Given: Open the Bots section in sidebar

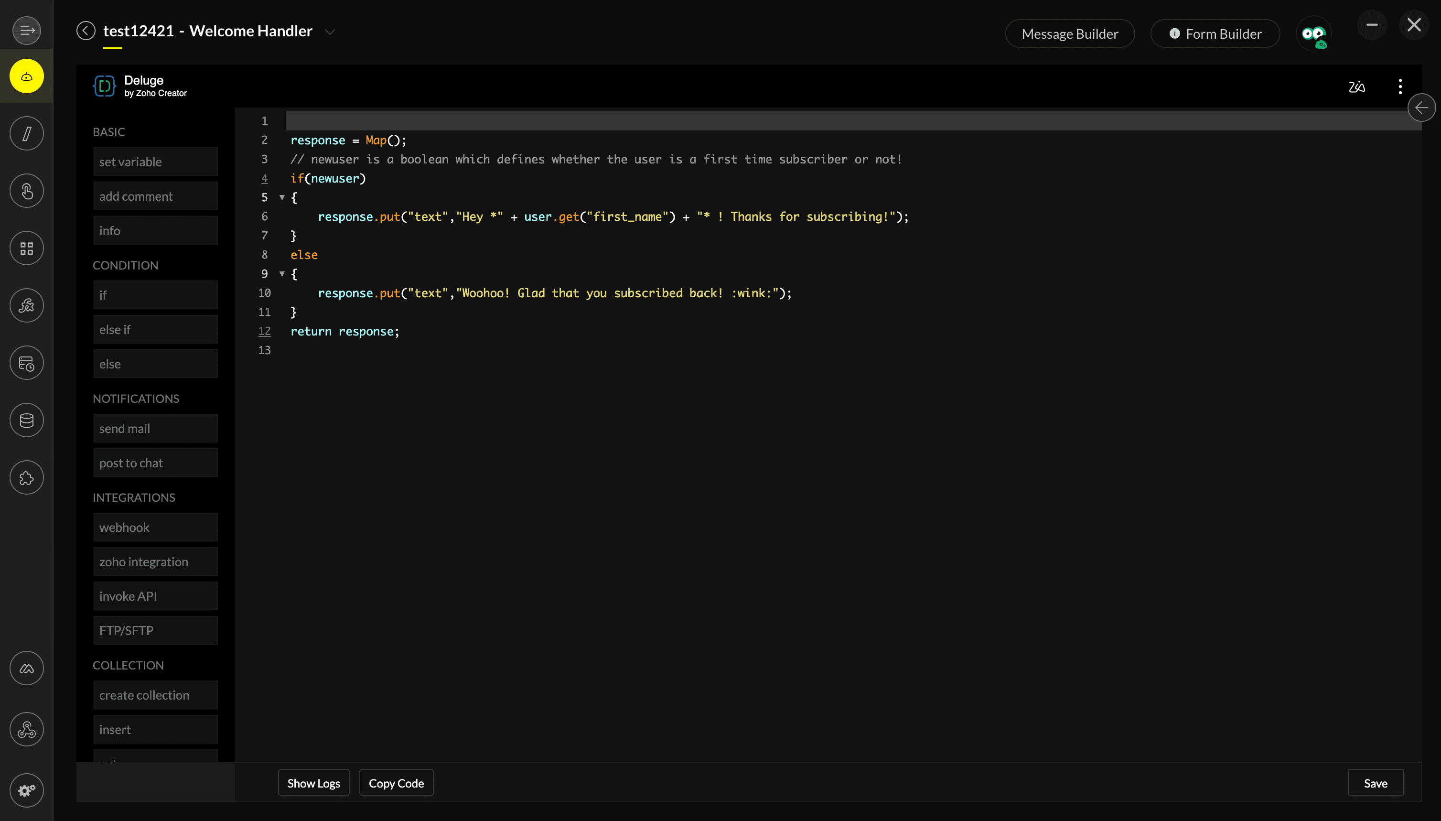Looking at the screenshot, I should point(26,76).
